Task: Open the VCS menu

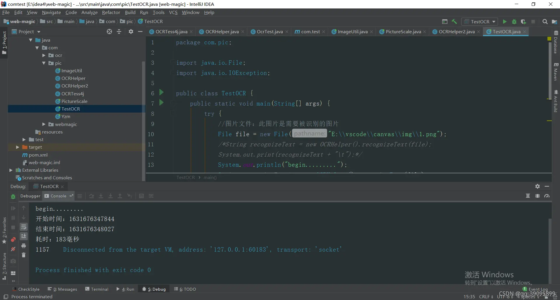Action: 173,13
